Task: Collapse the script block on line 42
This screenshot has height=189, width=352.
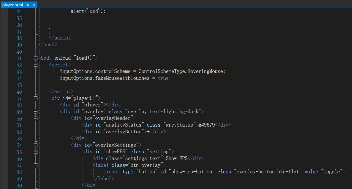Action: click(x=35, y=65)
